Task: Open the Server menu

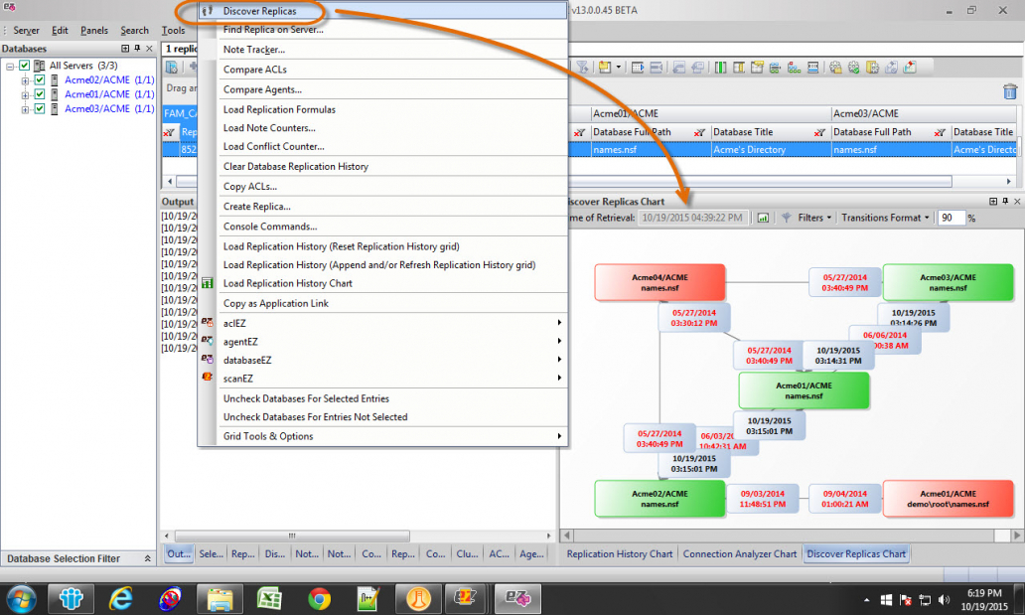Action: coord(26,30)
